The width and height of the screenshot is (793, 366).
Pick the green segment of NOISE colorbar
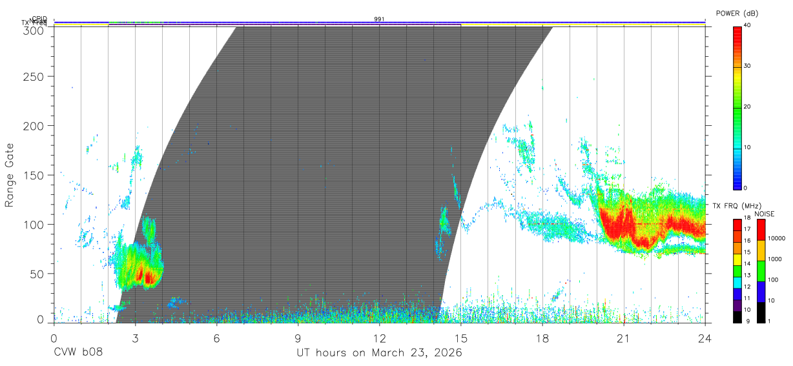pyautogui.click(x=761, y=271)
